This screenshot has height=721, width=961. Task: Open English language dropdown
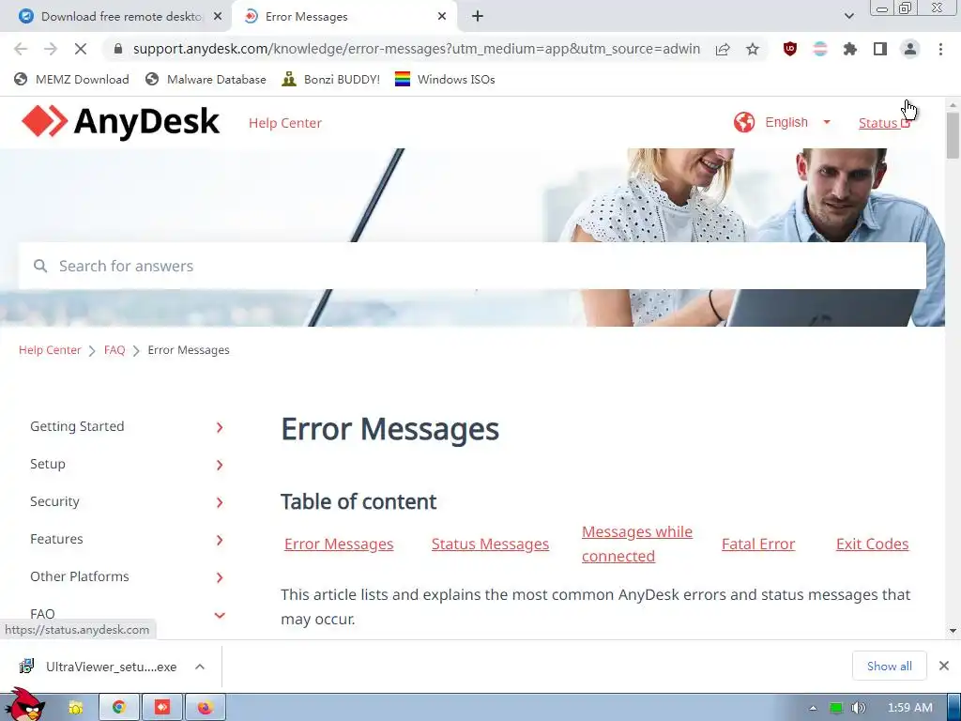(798, 122)
